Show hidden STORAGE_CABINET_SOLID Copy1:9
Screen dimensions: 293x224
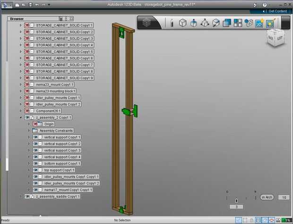(x=27, y=78)
